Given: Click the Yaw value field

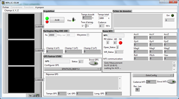Looking at the screenshot, I should click(x=170, y=58).
